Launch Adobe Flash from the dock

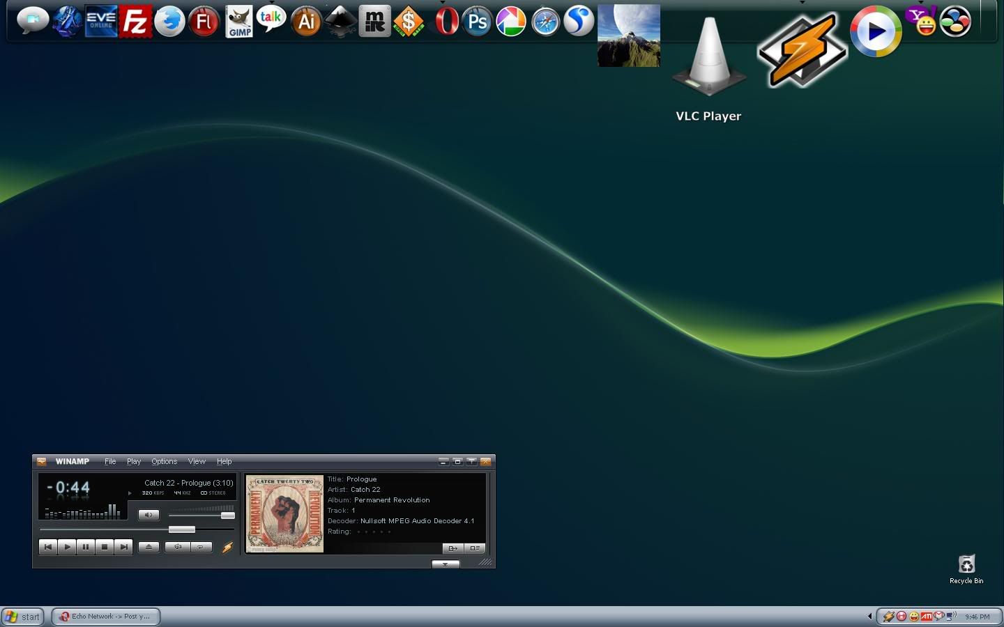click(x=204, y=22)
